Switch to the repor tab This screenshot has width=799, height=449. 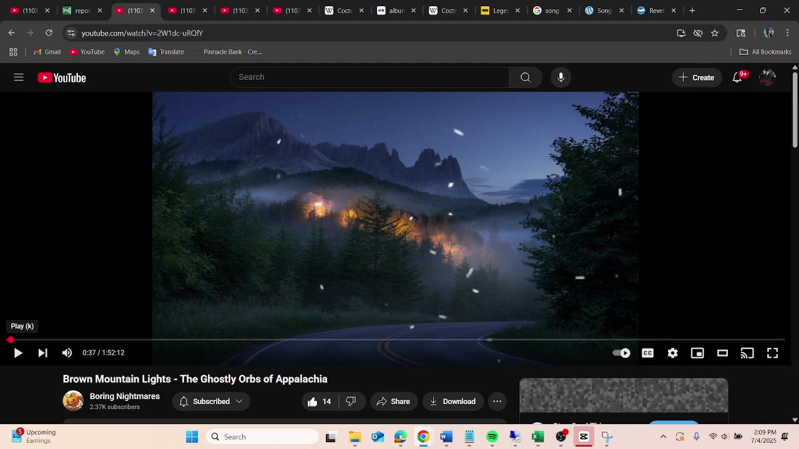click(82, 11)
